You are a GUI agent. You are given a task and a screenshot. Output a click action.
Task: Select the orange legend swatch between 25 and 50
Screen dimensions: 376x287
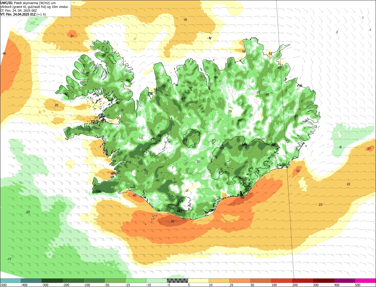coord(240,281)
